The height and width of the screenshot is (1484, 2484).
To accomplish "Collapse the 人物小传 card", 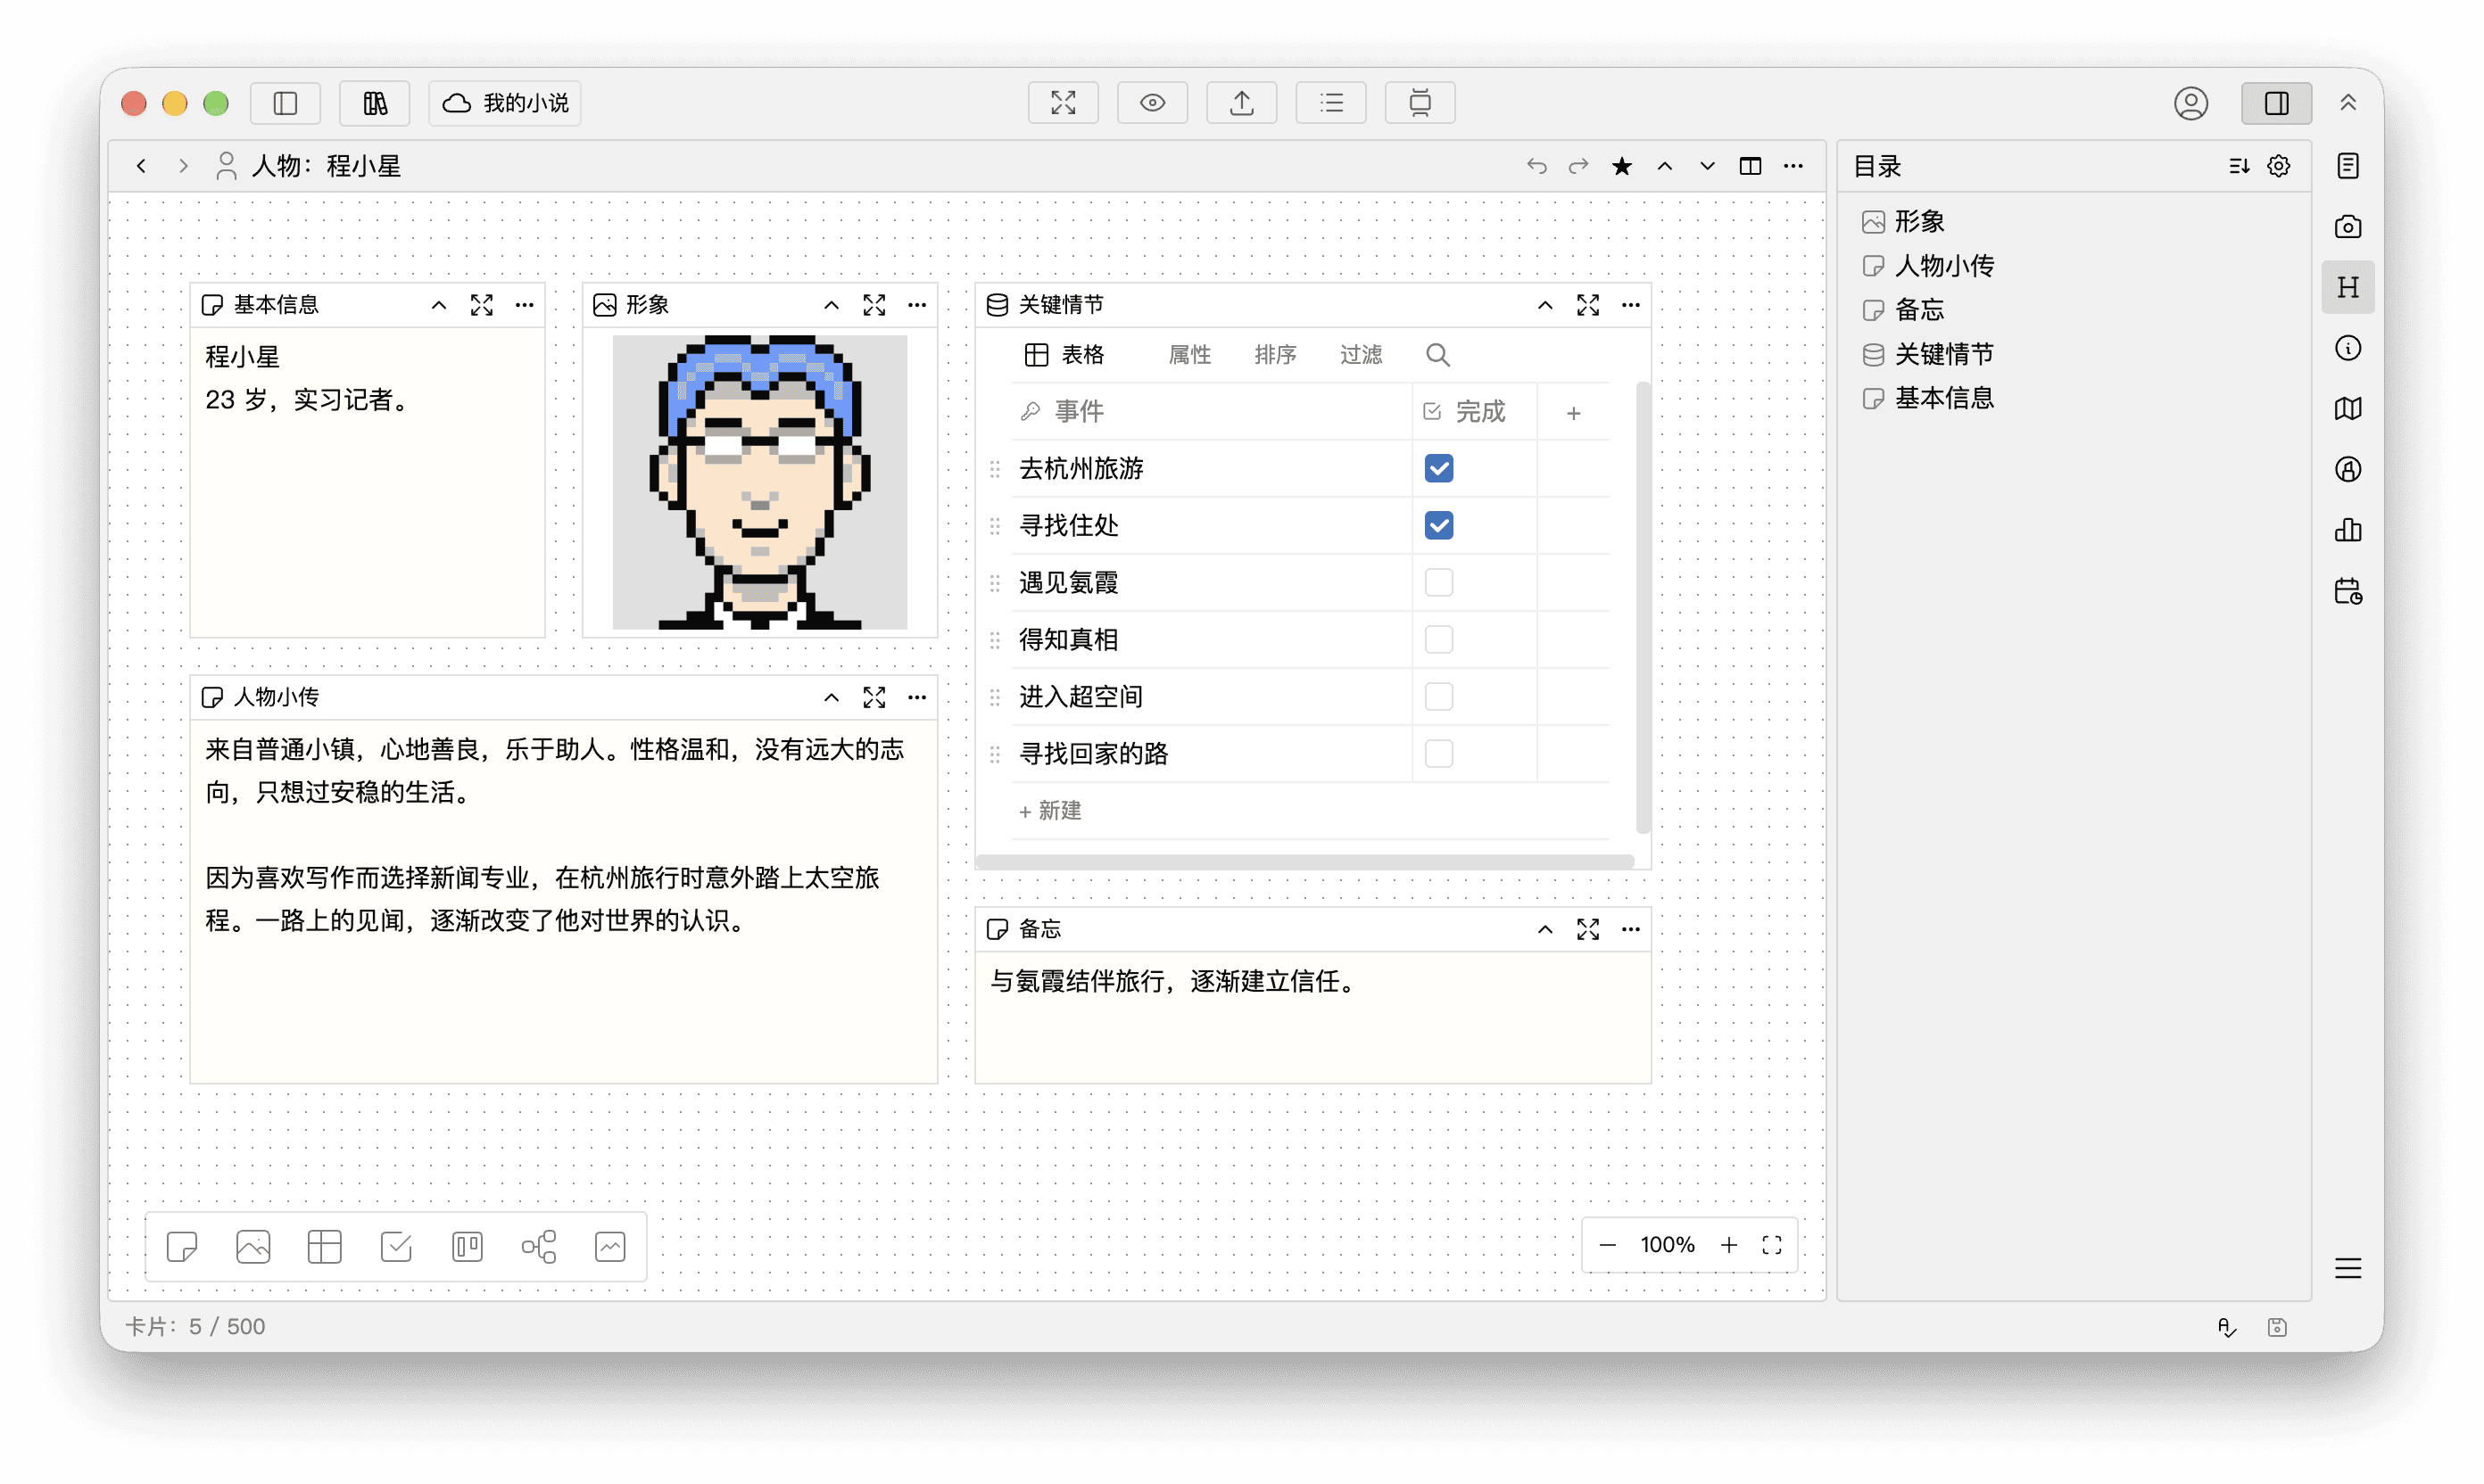I will [831, 697].
